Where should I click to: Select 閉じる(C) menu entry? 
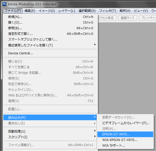[x=50, y=62]
